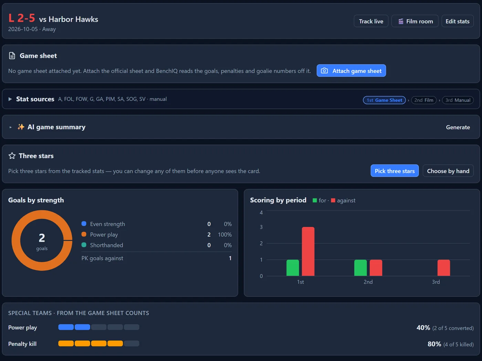
Task: Click the 'Scoring by period' heading
Action: click(278, 200)
